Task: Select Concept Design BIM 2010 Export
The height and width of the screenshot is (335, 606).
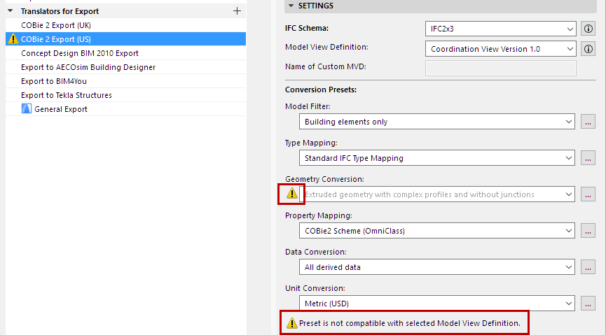Action: 80,53
